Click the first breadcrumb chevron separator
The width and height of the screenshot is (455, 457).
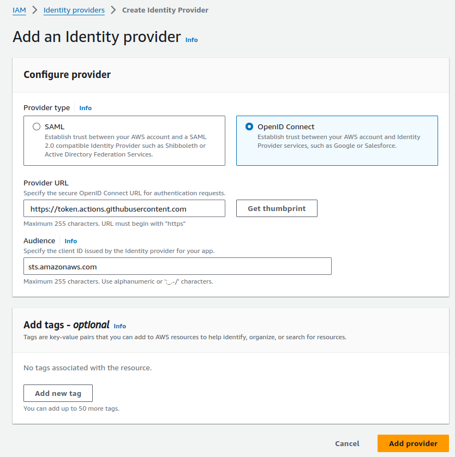click(x=34, y=10)
